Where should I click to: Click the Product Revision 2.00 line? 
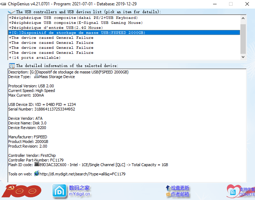[x=28, y=146]
